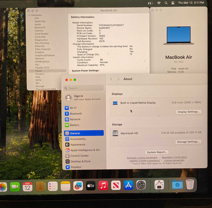Select Storage in Hardware list
Screen dimensions: 212x208
click(x=40, y=86)
